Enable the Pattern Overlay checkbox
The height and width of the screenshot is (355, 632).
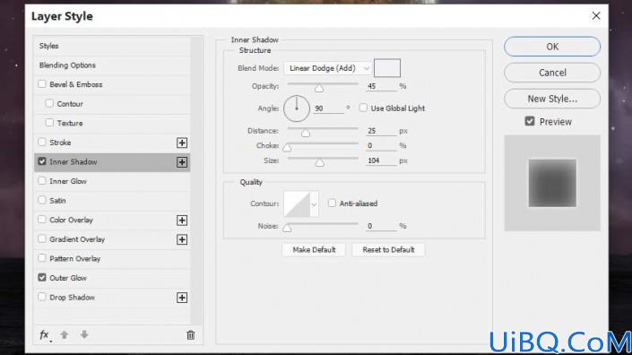coord(42,258)
